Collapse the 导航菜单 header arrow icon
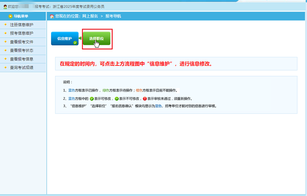Screen dimensions: 307x196 coord(10,16)
